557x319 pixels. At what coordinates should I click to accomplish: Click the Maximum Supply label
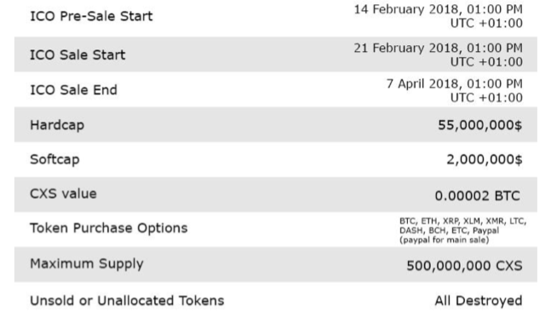point(87,264)
